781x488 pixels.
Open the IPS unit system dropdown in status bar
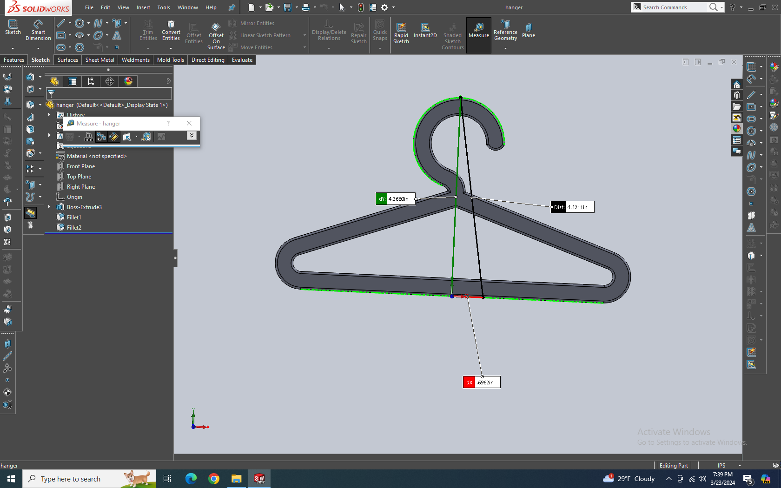[x=740, y=465]
